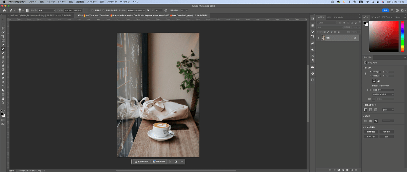Open the 8 bit/チャンネル dropdown
Image resolution: width=407 pixels, height=172 pixels.
pyautogui.click(x=383, y=94)
